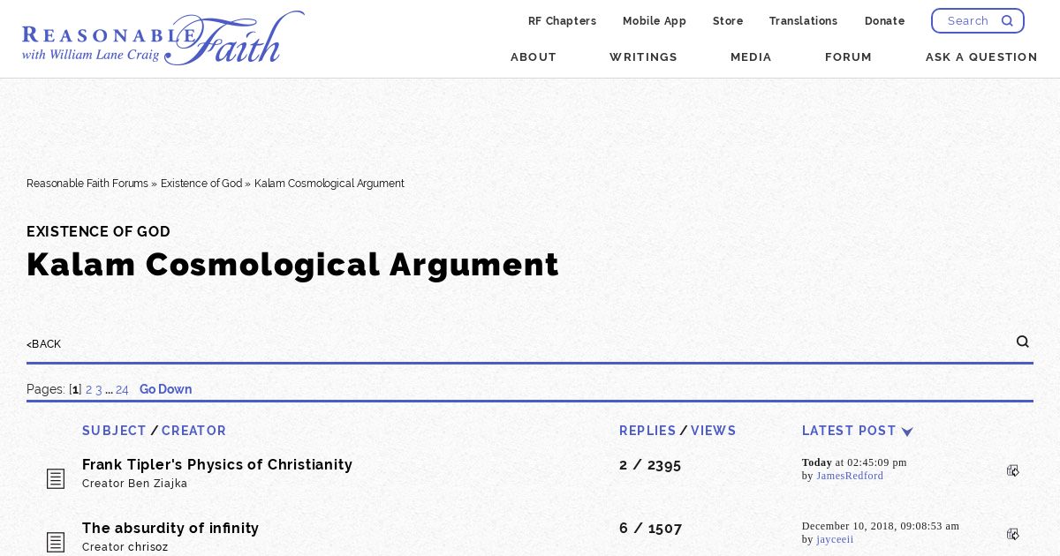Toggle sort order arrow next to Latest Post

point(907,432)
